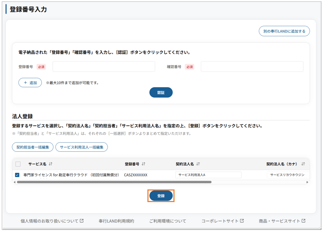Toggle the select-all checkbox in table header
Viewport: 323px width, 231px height.
(x=18, y=164)
